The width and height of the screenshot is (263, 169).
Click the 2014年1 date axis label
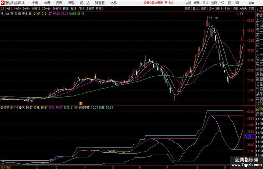(6, 167)
